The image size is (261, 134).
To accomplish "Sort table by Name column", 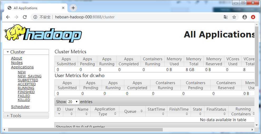I will tap(83, 111).
